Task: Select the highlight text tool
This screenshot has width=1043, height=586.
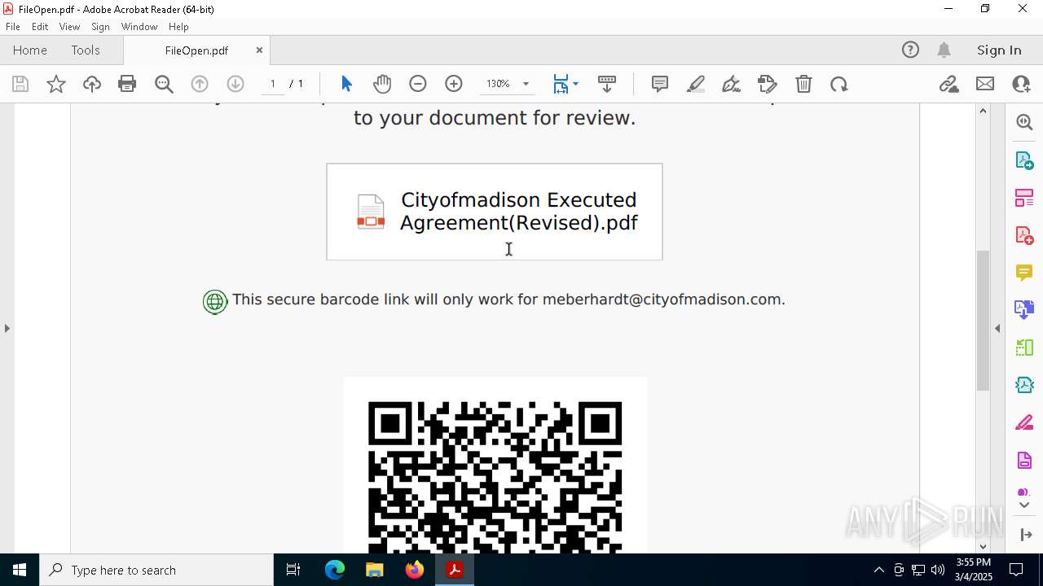Action: [696, 84]
